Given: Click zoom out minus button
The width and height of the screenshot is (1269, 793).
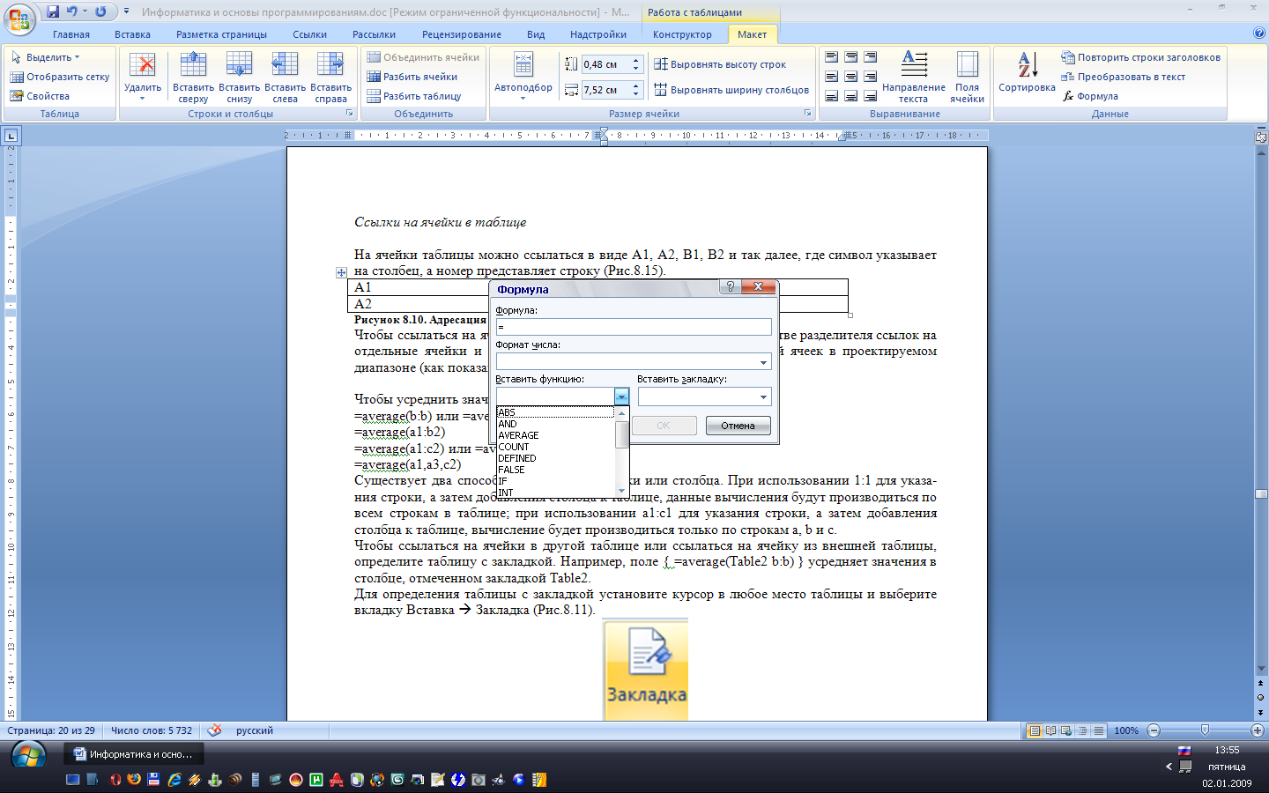Looking at the screenshot, I should [1154, 730].
